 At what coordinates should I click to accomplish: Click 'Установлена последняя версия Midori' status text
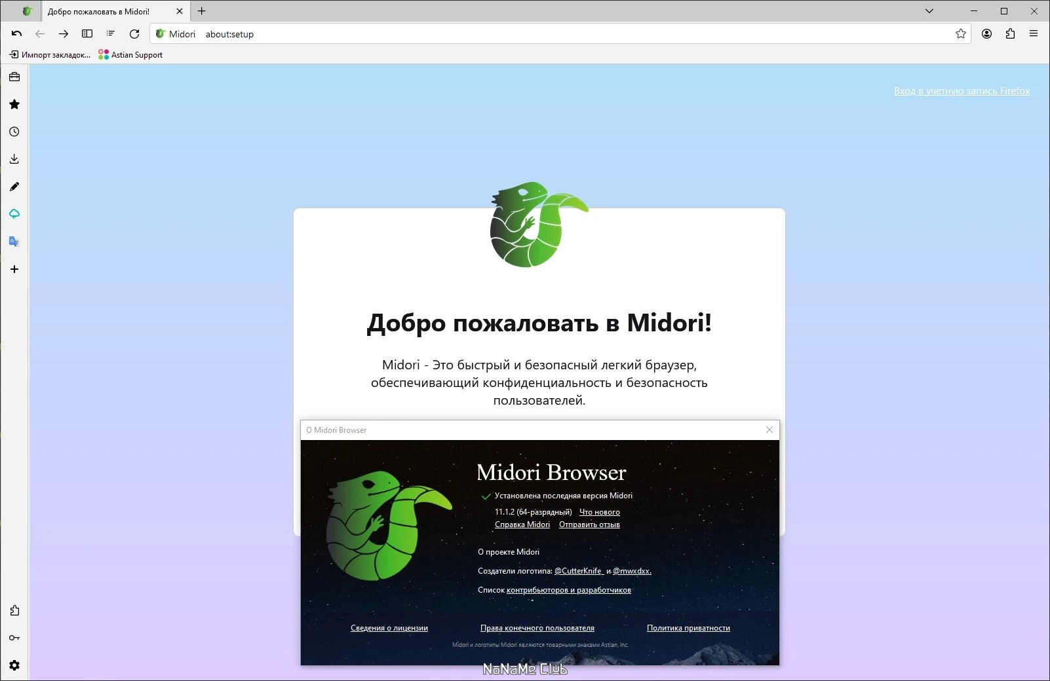click(564, 496)
